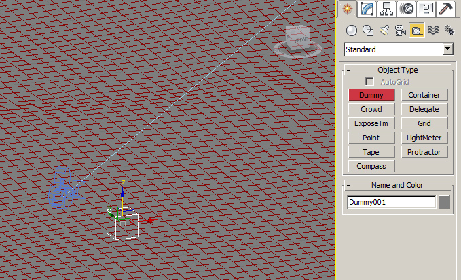Click the Point helper button

click(371, 138)
